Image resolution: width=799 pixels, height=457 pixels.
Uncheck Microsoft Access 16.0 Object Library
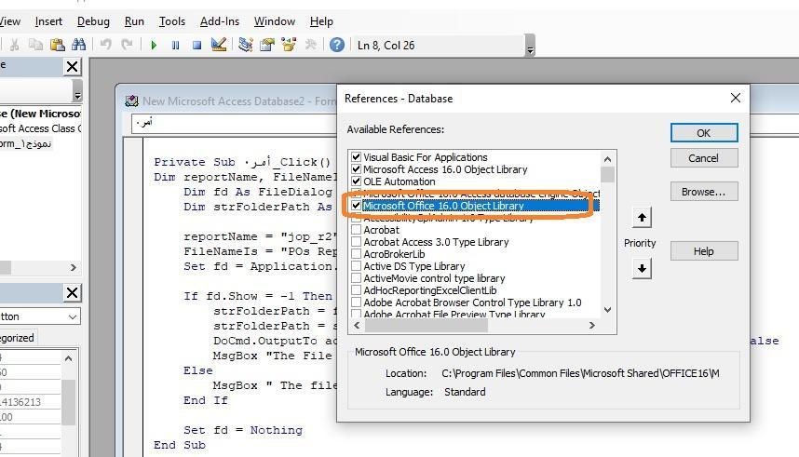point(356,169)
